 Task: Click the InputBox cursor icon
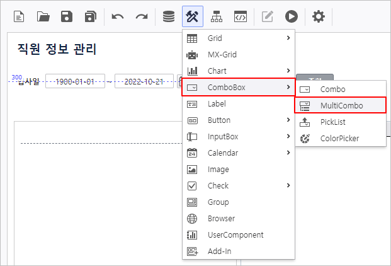click(x=192, y=137)
